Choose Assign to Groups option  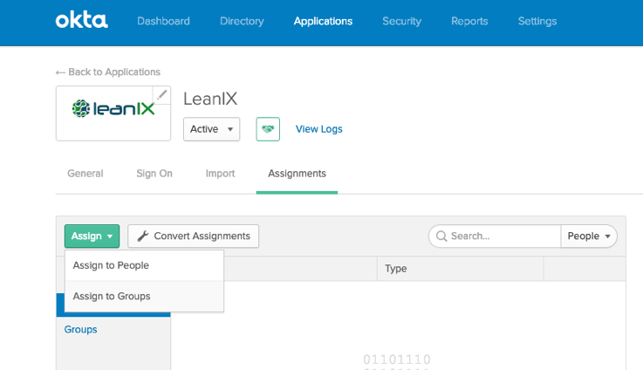coord(144,296)
